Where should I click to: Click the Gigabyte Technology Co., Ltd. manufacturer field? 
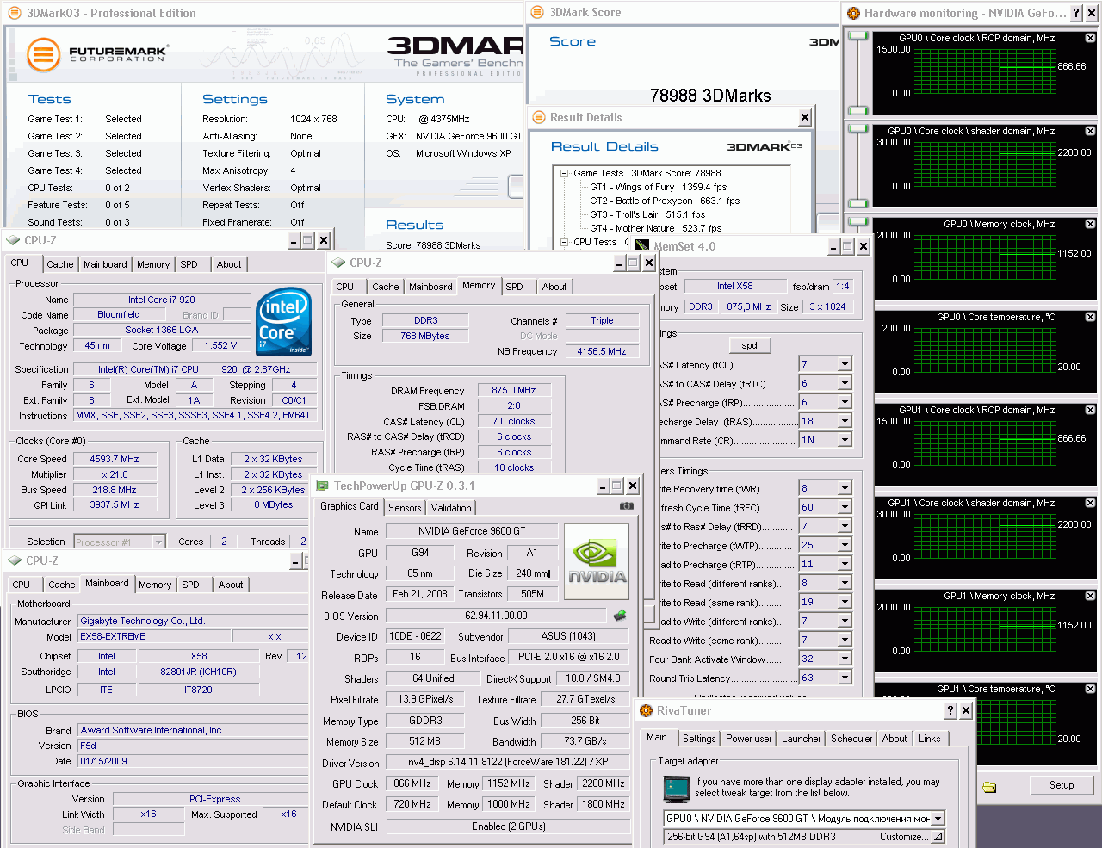click(193, 621)
